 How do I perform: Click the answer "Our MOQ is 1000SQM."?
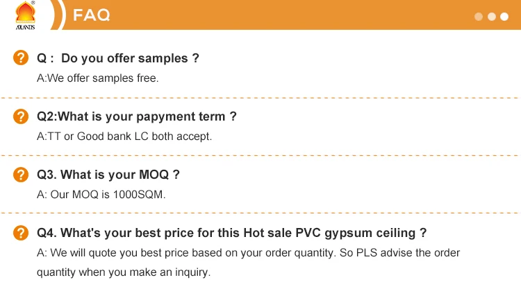coord(101,195)
